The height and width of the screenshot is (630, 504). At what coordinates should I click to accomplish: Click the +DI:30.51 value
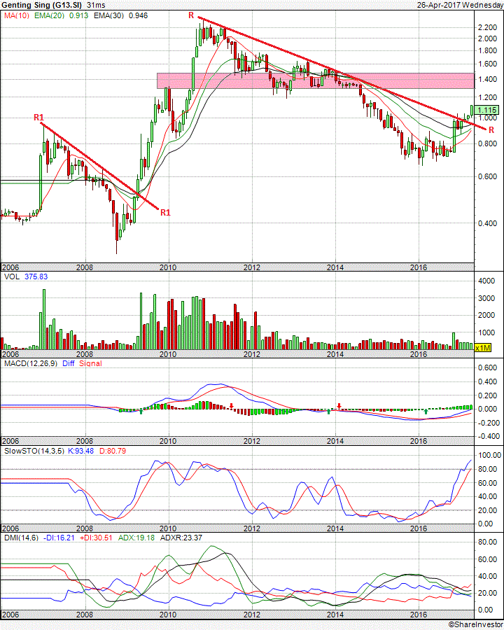[96, 538]
